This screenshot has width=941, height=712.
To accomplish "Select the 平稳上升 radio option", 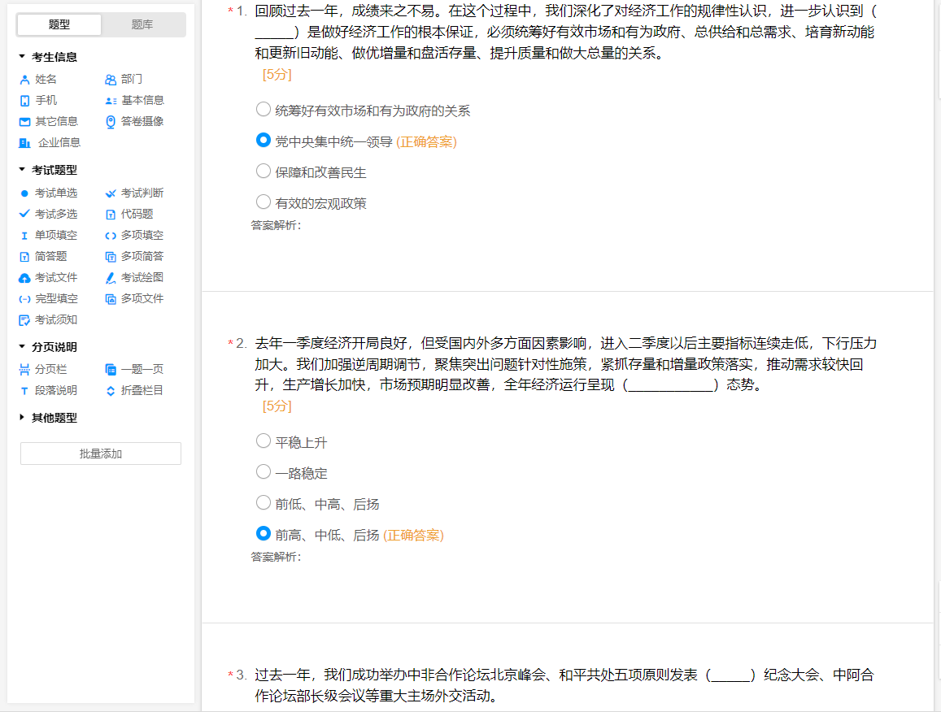I will (264, 441).
